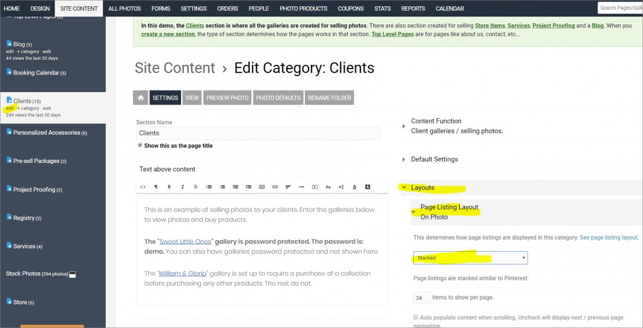The image size is (643, 328).
Task: Click add-page icon next to Pre-sell Packages
Action: (9, 161)
